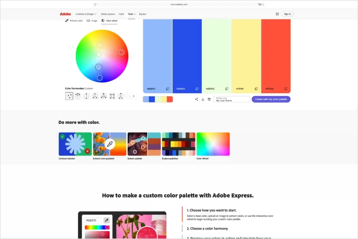Screen dimensions: 358x239
Task: Click the picture icon beside Image tab
Action: point(88,20)
